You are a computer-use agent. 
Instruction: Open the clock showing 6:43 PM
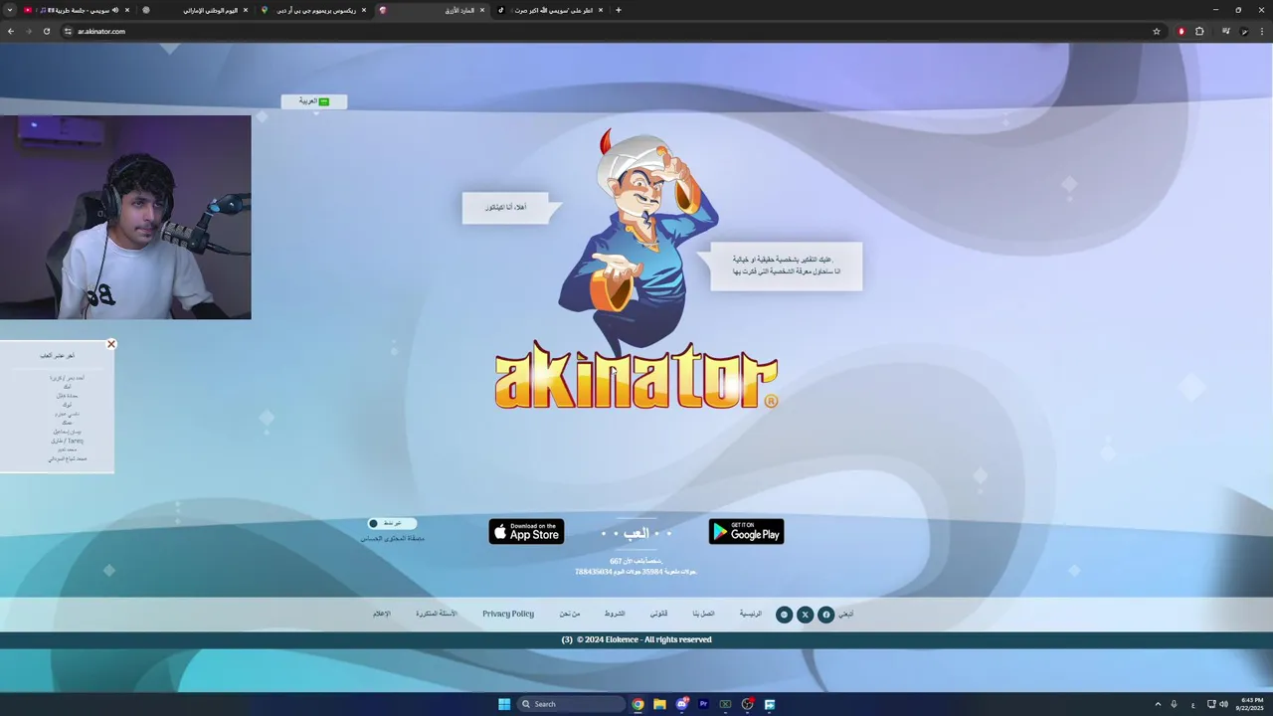tap(1249, 704)
